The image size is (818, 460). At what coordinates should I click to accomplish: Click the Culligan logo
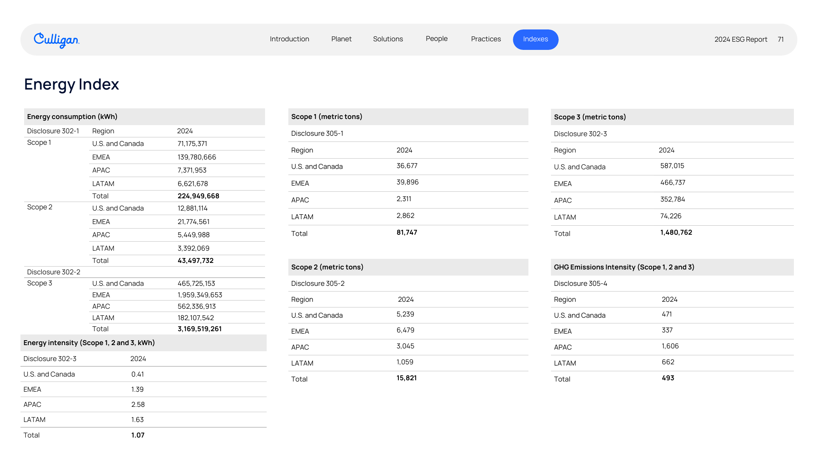point(56,40)
